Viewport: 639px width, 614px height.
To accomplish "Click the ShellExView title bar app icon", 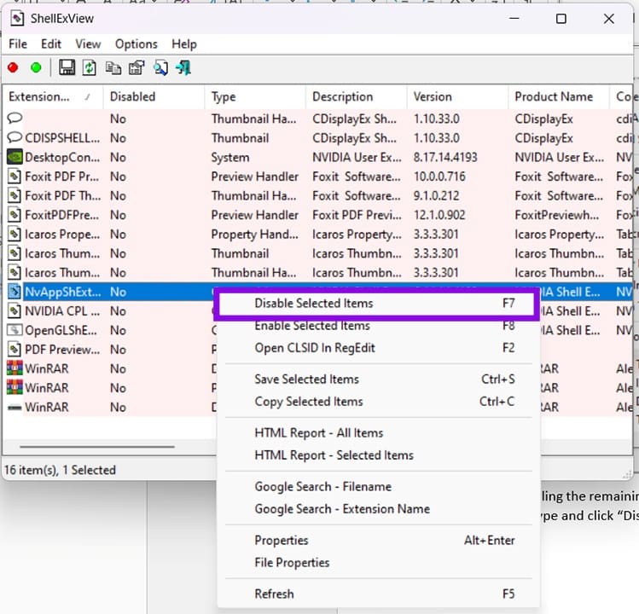I will pyautogui.click(x=17, y=18).
